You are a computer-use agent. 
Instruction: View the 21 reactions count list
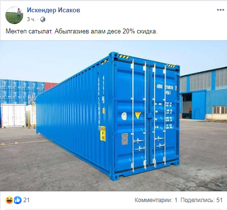coord(27,200)
